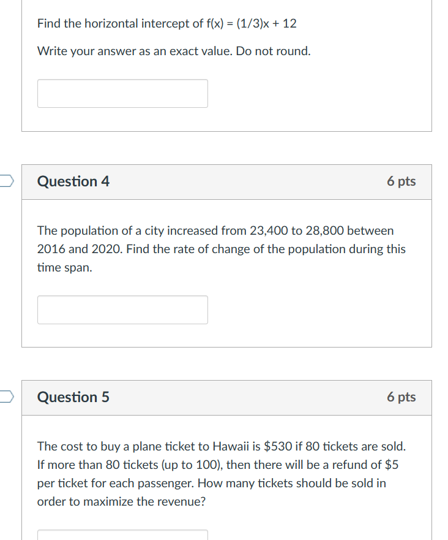This screenshot has width=448, height=540.
Task: Click the answer box for the population question
Action: [x=122, y=310]
